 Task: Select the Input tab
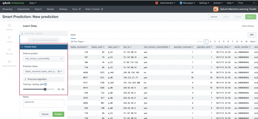point(73,35)
